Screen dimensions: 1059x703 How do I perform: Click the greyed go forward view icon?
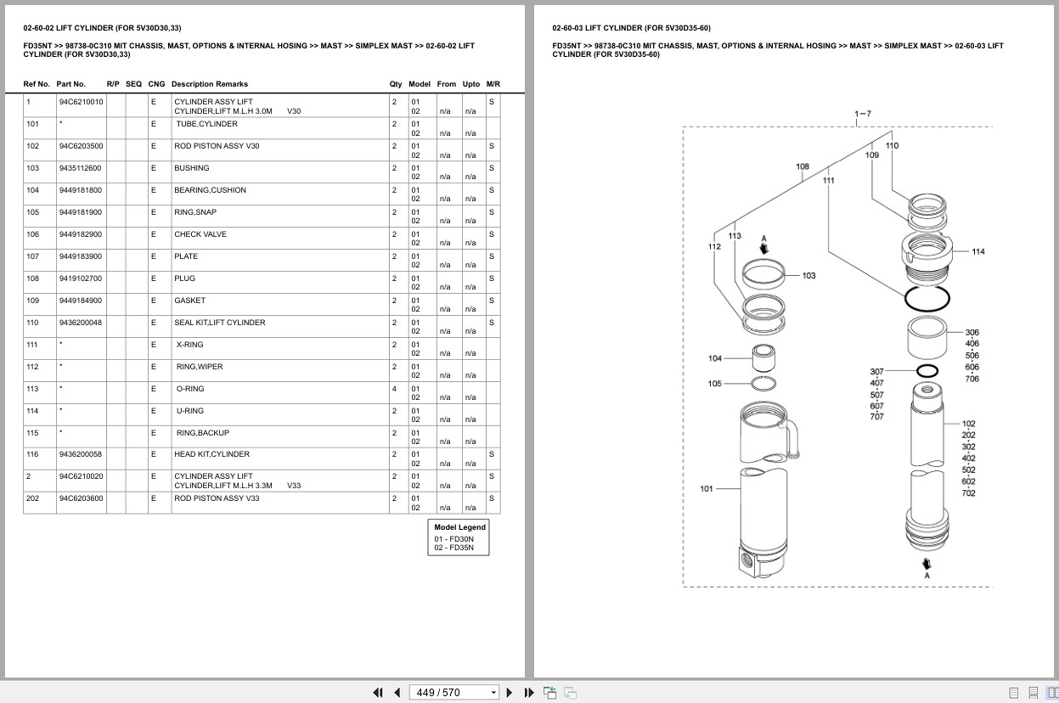coord(571,693)
